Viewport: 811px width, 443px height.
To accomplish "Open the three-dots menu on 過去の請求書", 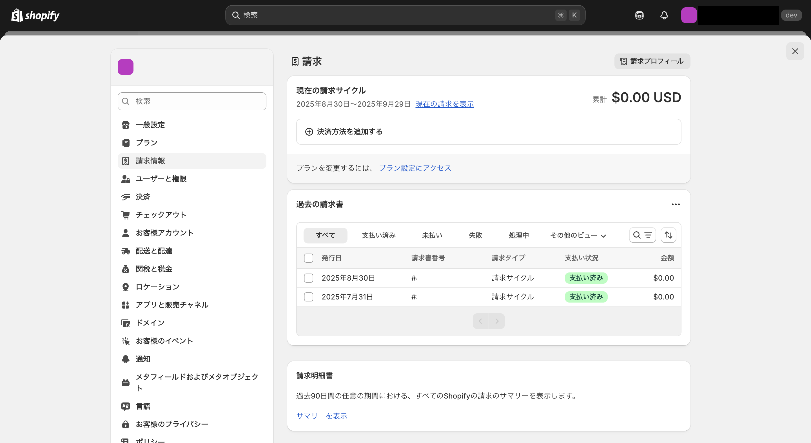I will [676, 205].
